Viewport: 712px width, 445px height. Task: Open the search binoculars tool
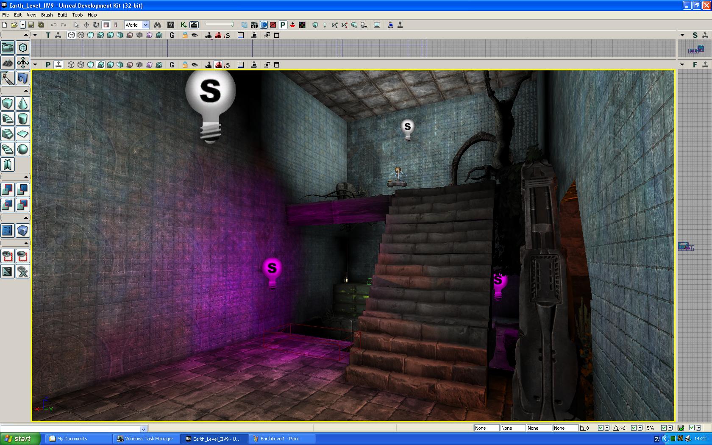(157, 25)
